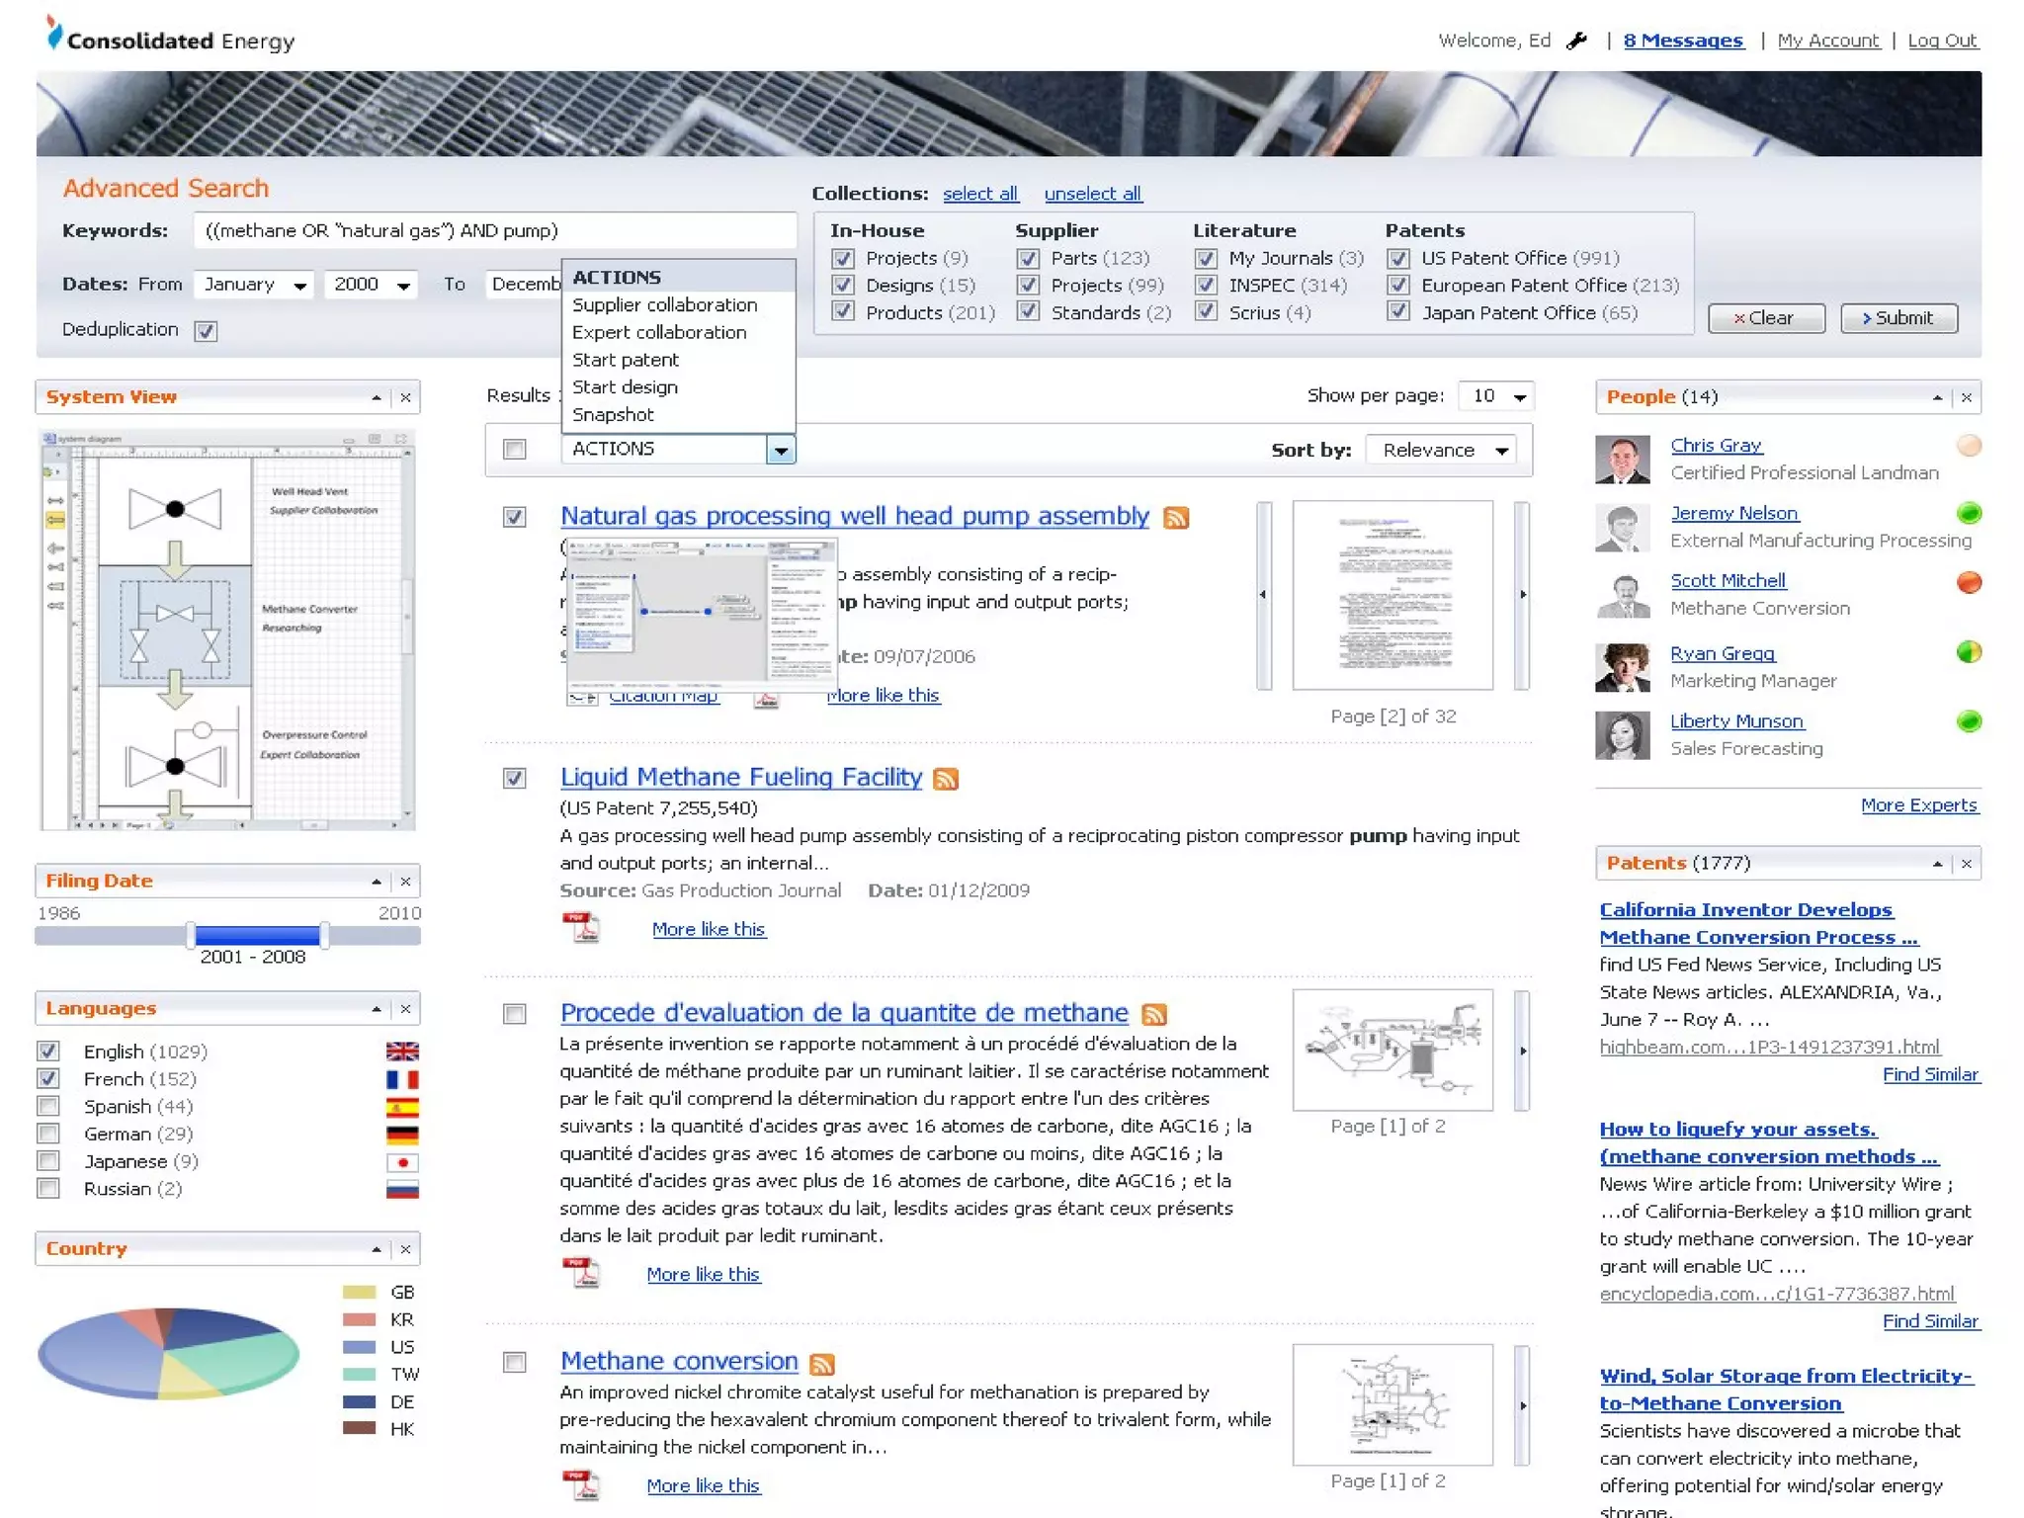Uncheck the US Patent Office collection

[1397, 259]
